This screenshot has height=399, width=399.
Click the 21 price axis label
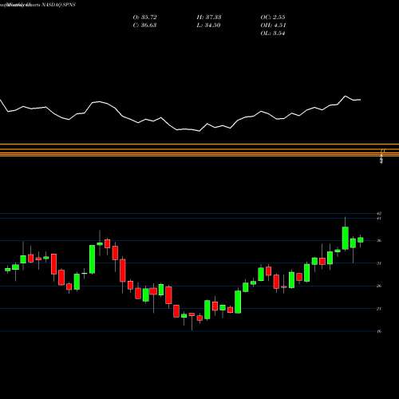coord(379,309)
